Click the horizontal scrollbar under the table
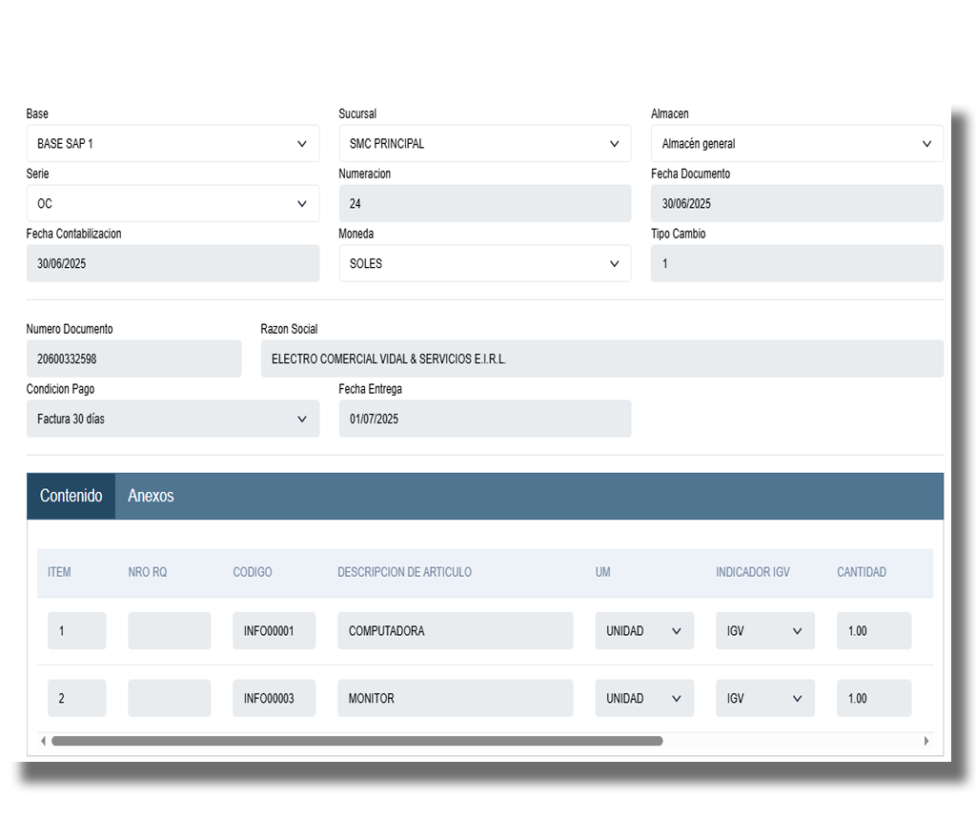The width and height of the screenshot is (976, 820). (356, 741)
